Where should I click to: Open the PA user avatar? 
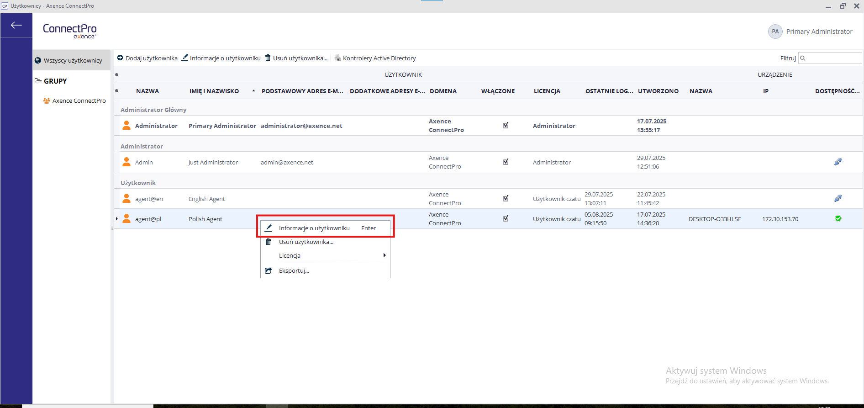(x=775, y=32)
